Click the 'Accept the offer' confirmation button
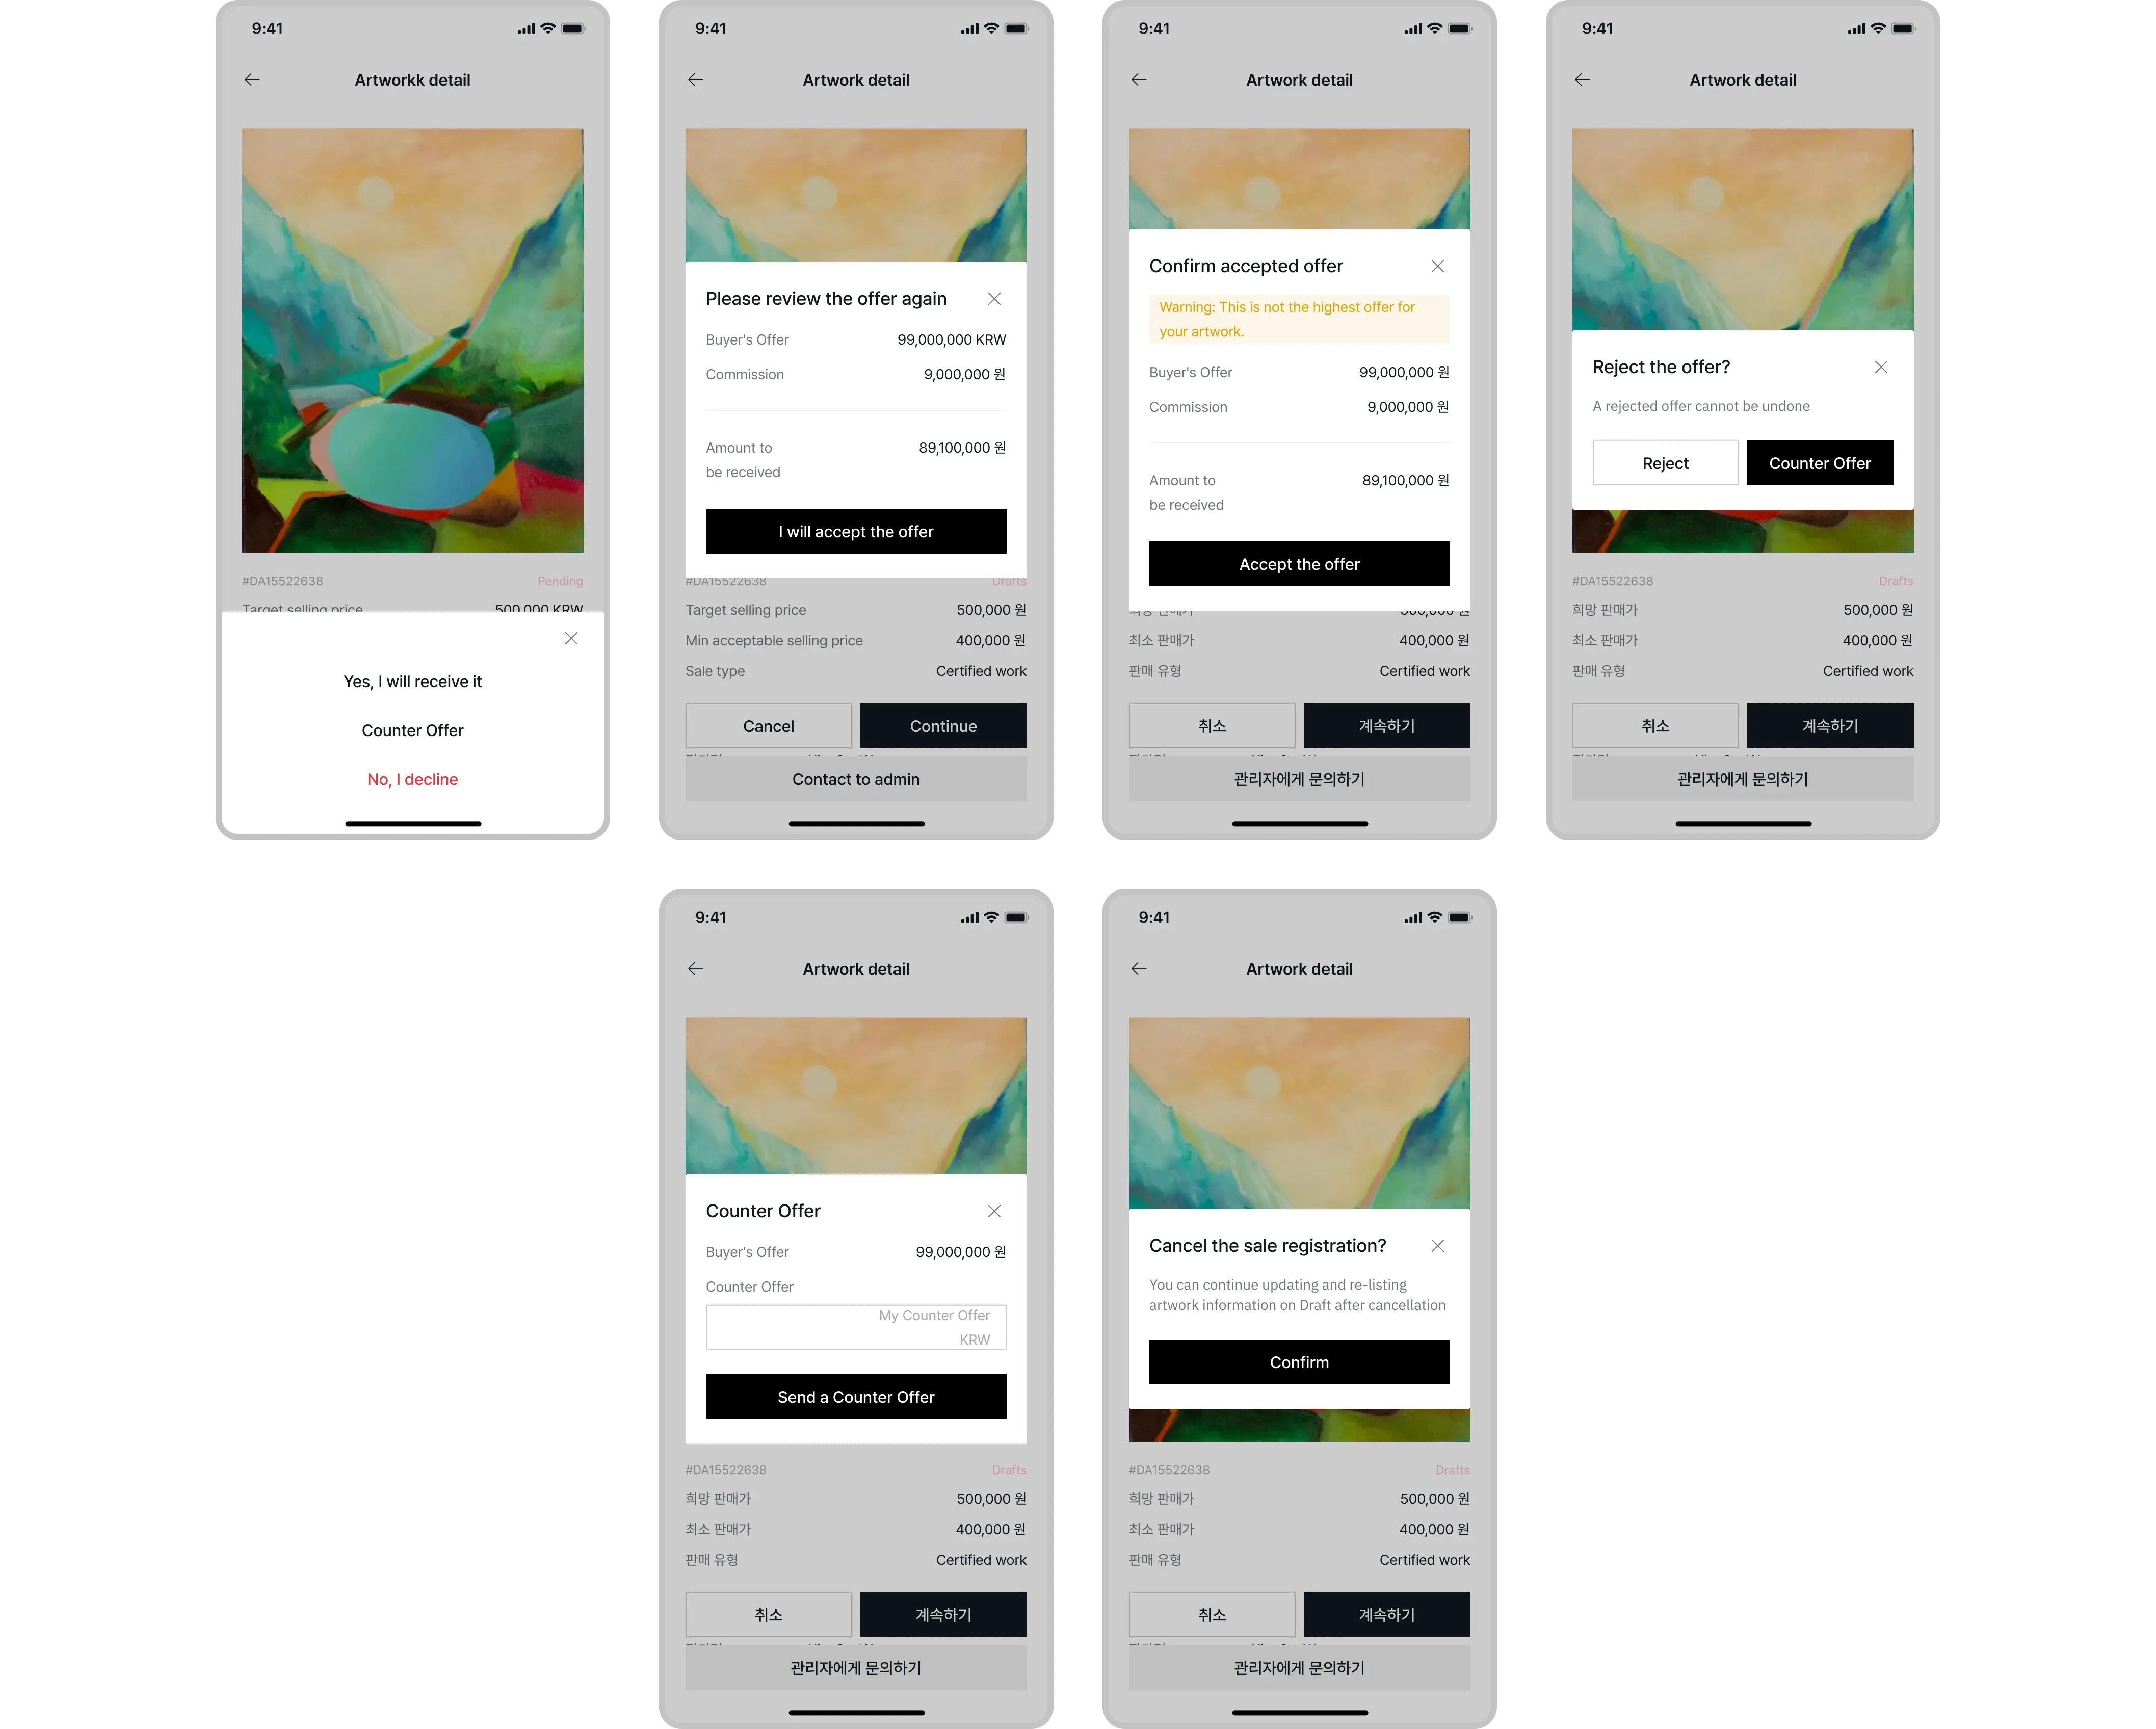The image size is (2156, 1729). click(x=1299, y=563)
